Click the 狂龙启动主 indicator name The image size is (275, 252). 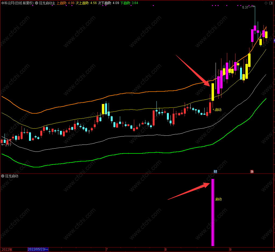[47, 3]
